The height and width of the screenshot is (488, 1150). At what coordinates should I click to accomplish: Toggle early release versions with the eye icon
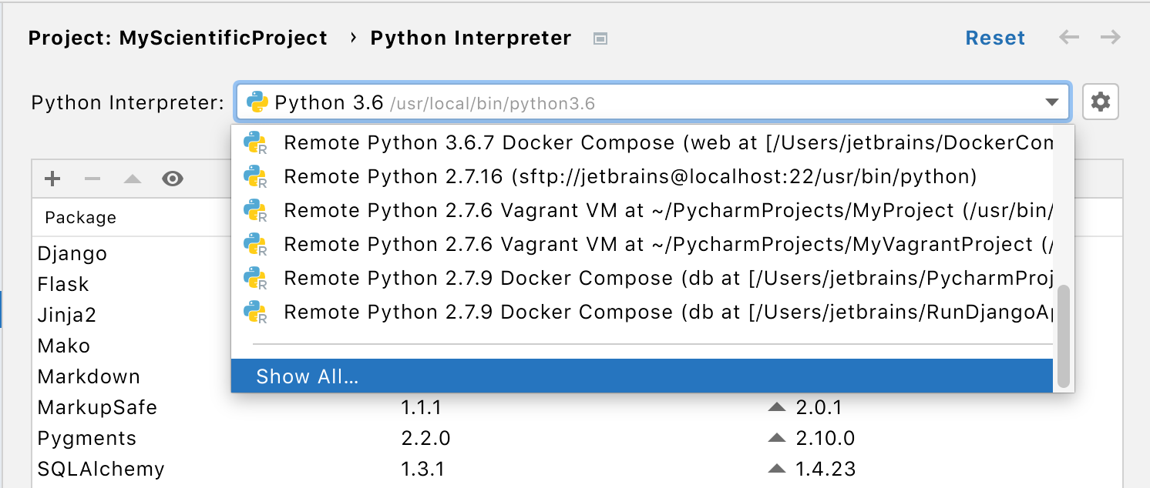(172, 178)
